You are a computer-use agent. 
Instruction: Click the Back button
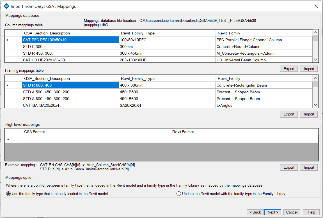pyautogui.click(x=255, y=212)
